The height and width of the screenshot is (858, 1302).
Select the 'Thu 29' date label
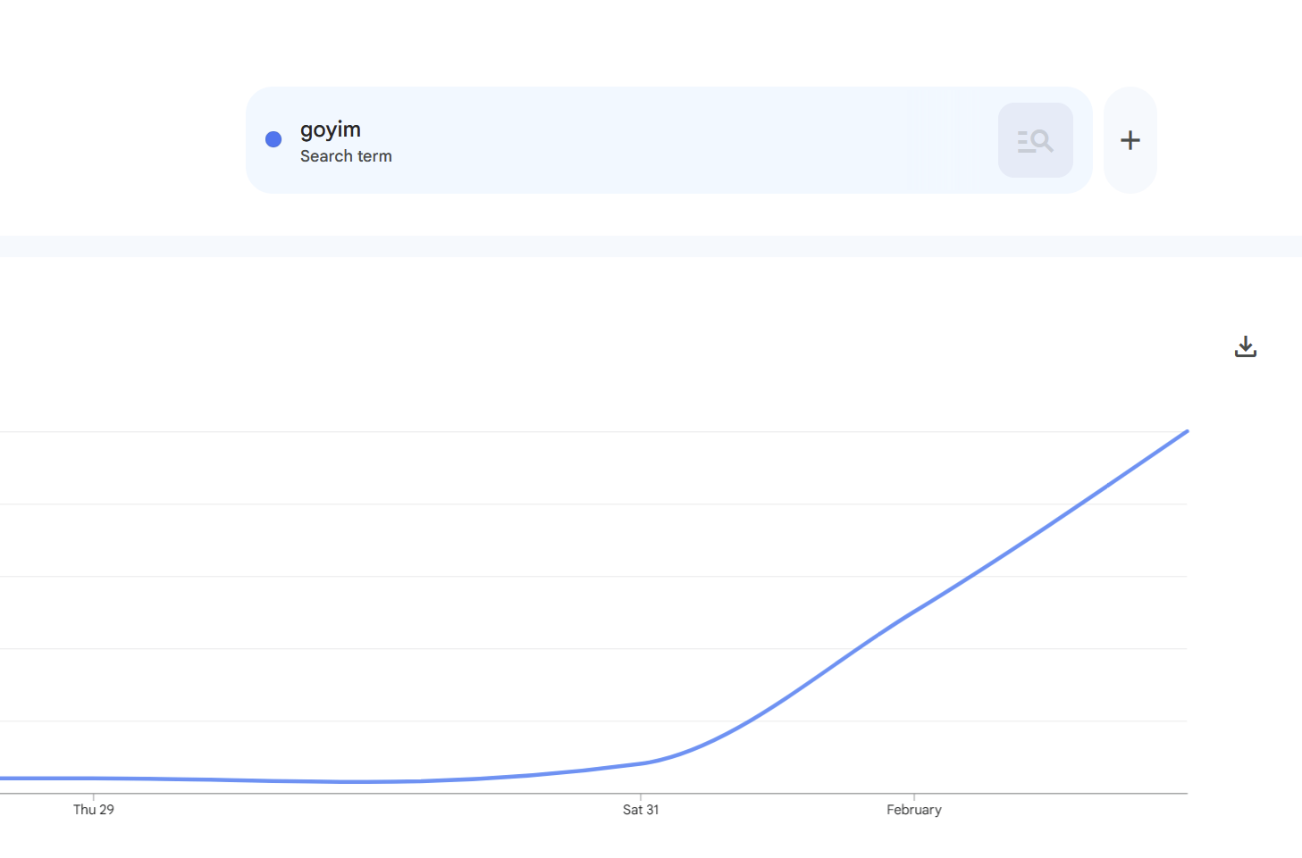(x=94, y=810)
